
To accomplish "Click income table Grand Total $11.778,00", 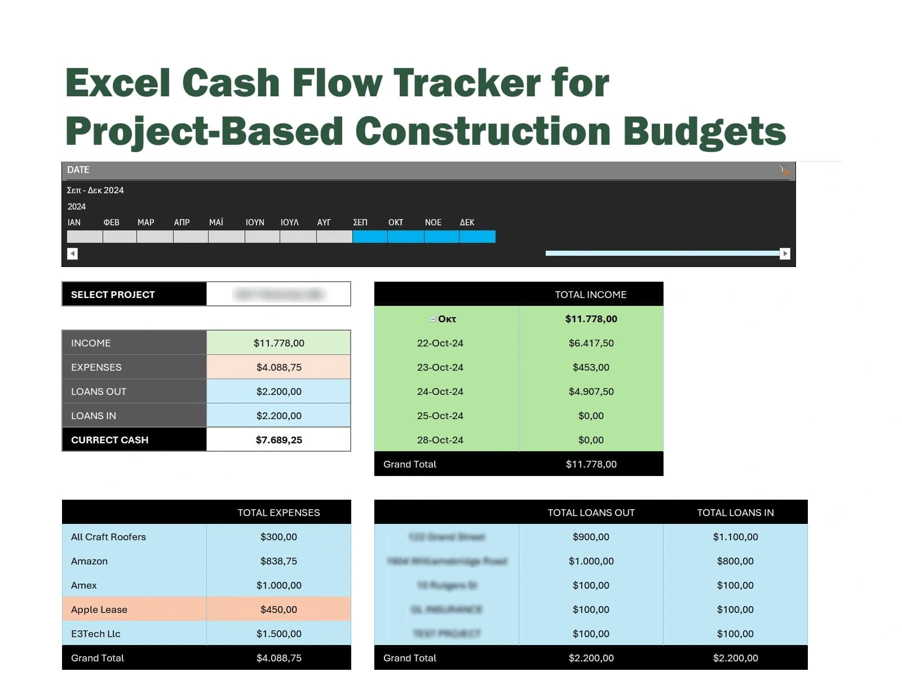I will point(591,464).
